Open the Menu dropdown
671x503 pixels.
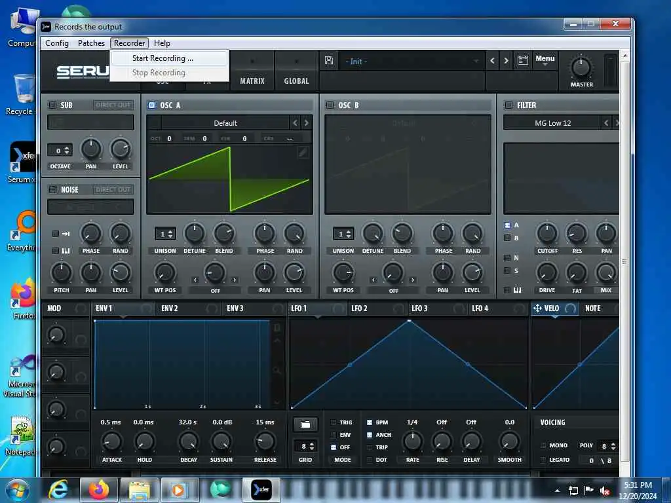(545, 60)
